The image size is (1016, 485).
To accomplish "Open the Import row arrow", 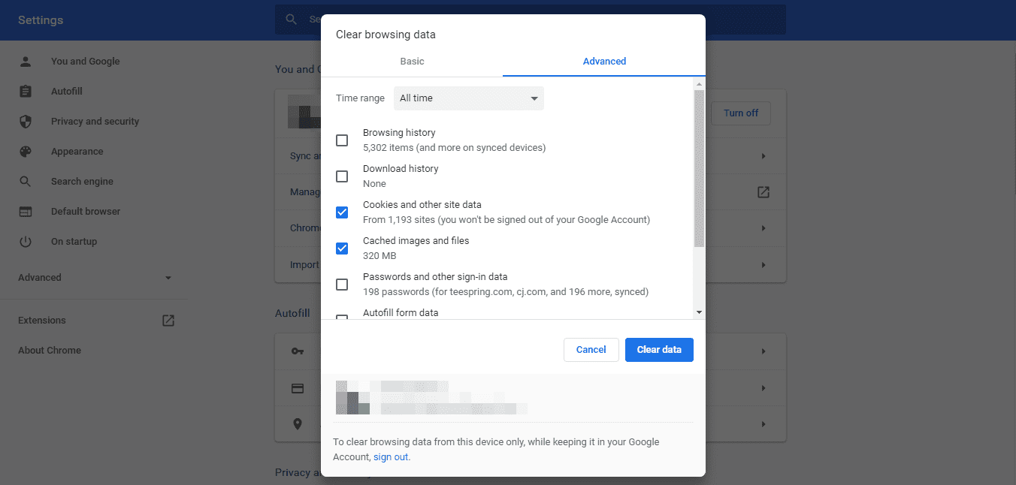I will (764, 265).
